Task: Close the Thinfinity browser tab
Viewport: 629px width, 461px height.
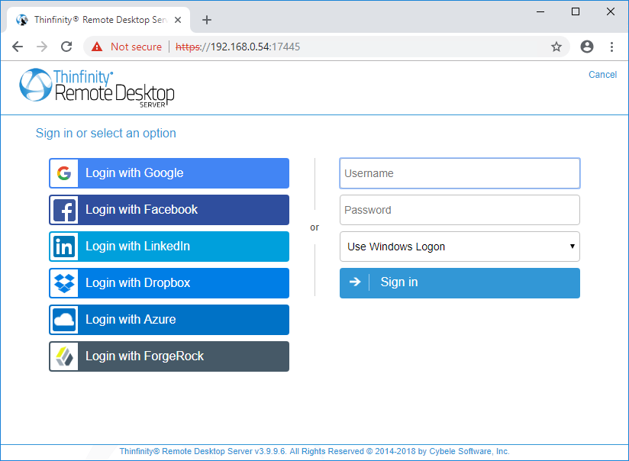Action: [178, 20]
